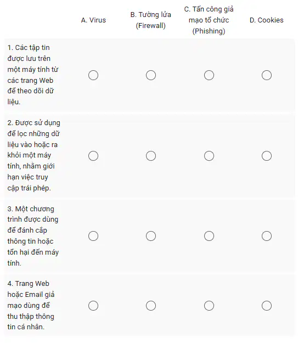Select Cookies radio for question 4
Screen dimensions: 298x343
267,306
